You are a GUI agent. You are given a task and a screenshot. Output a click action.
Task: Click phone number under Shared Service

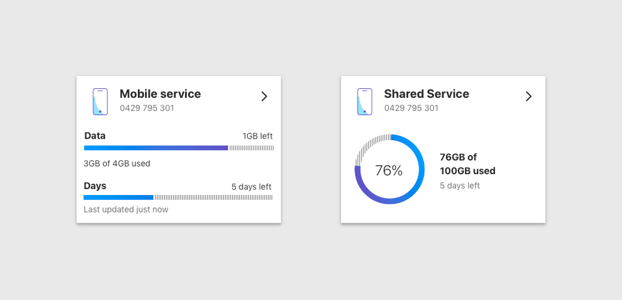411,108
